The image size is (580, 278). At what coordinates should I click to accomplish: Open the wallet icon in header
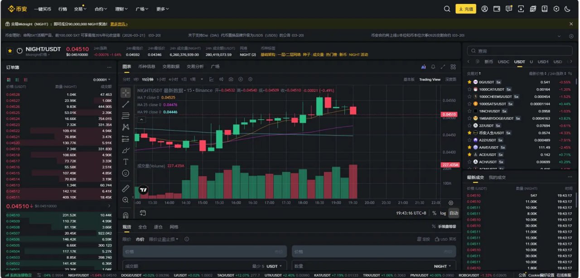click(x=497, y=9)
